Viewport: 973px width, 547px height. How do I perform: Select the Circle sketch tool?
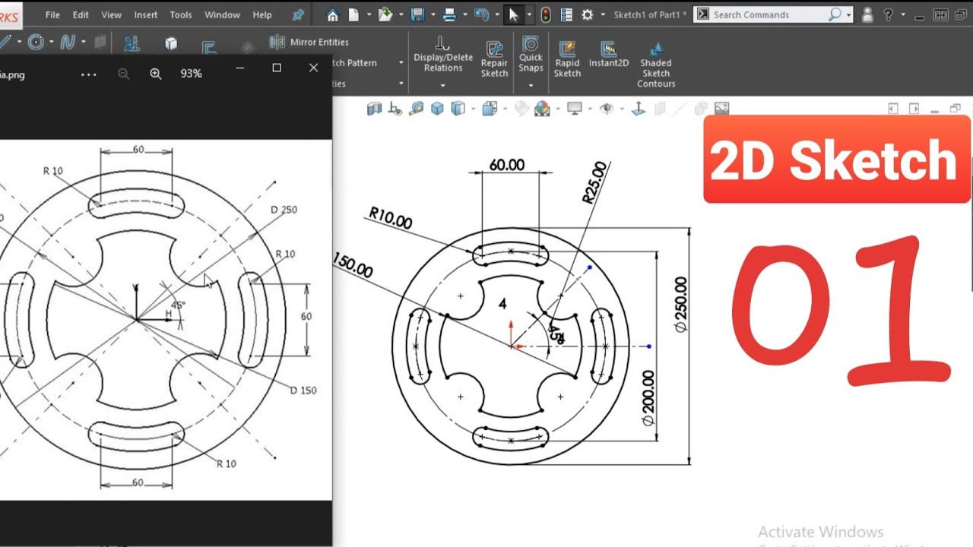36,43
